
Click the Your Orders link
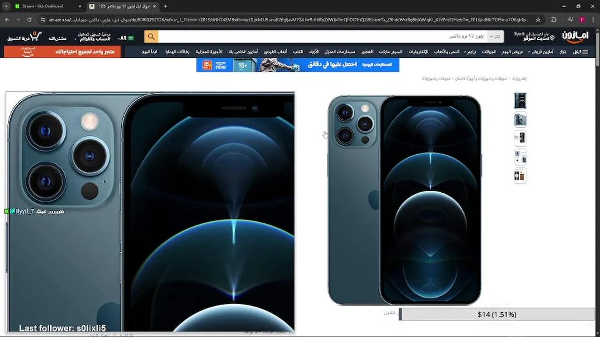[x=57, y=38]
